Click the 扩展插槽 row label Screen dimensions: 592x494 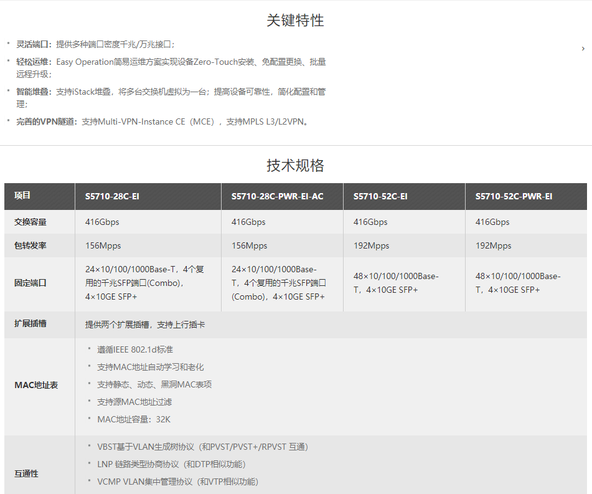tap(31, 323)
